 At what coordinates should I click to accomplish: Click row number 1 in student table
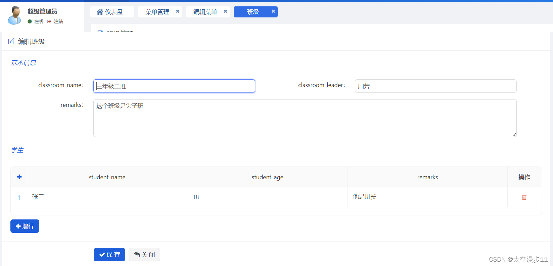(x=19, y=197)
